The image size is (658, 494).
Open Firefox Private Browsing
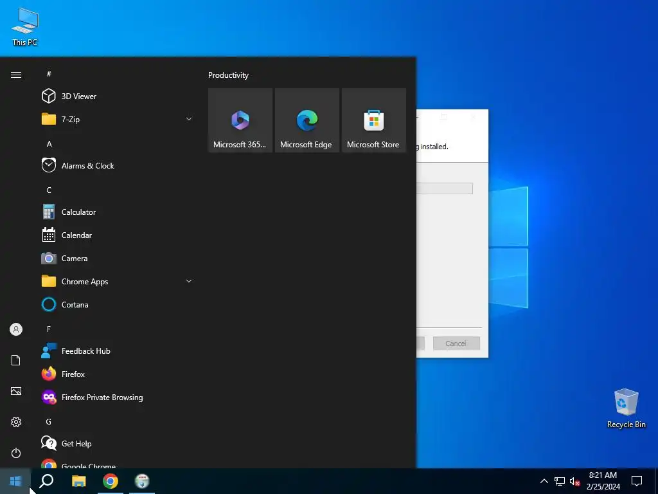tap(118, 397)
